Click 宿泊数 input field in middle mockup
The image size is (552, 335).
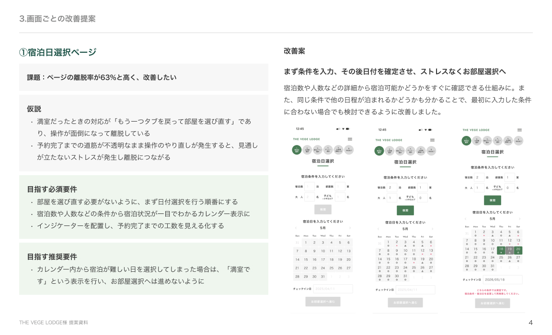click(392, 188)
